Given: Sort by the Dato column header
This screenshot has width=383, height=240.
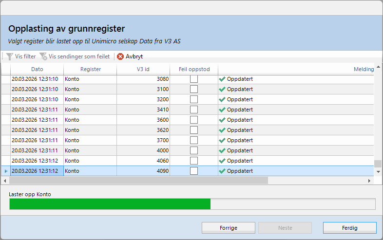Looking at the screenshot, I should [37, 69].
